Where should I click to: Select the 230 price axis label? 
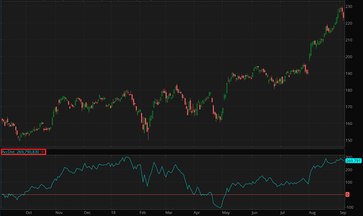348,7
